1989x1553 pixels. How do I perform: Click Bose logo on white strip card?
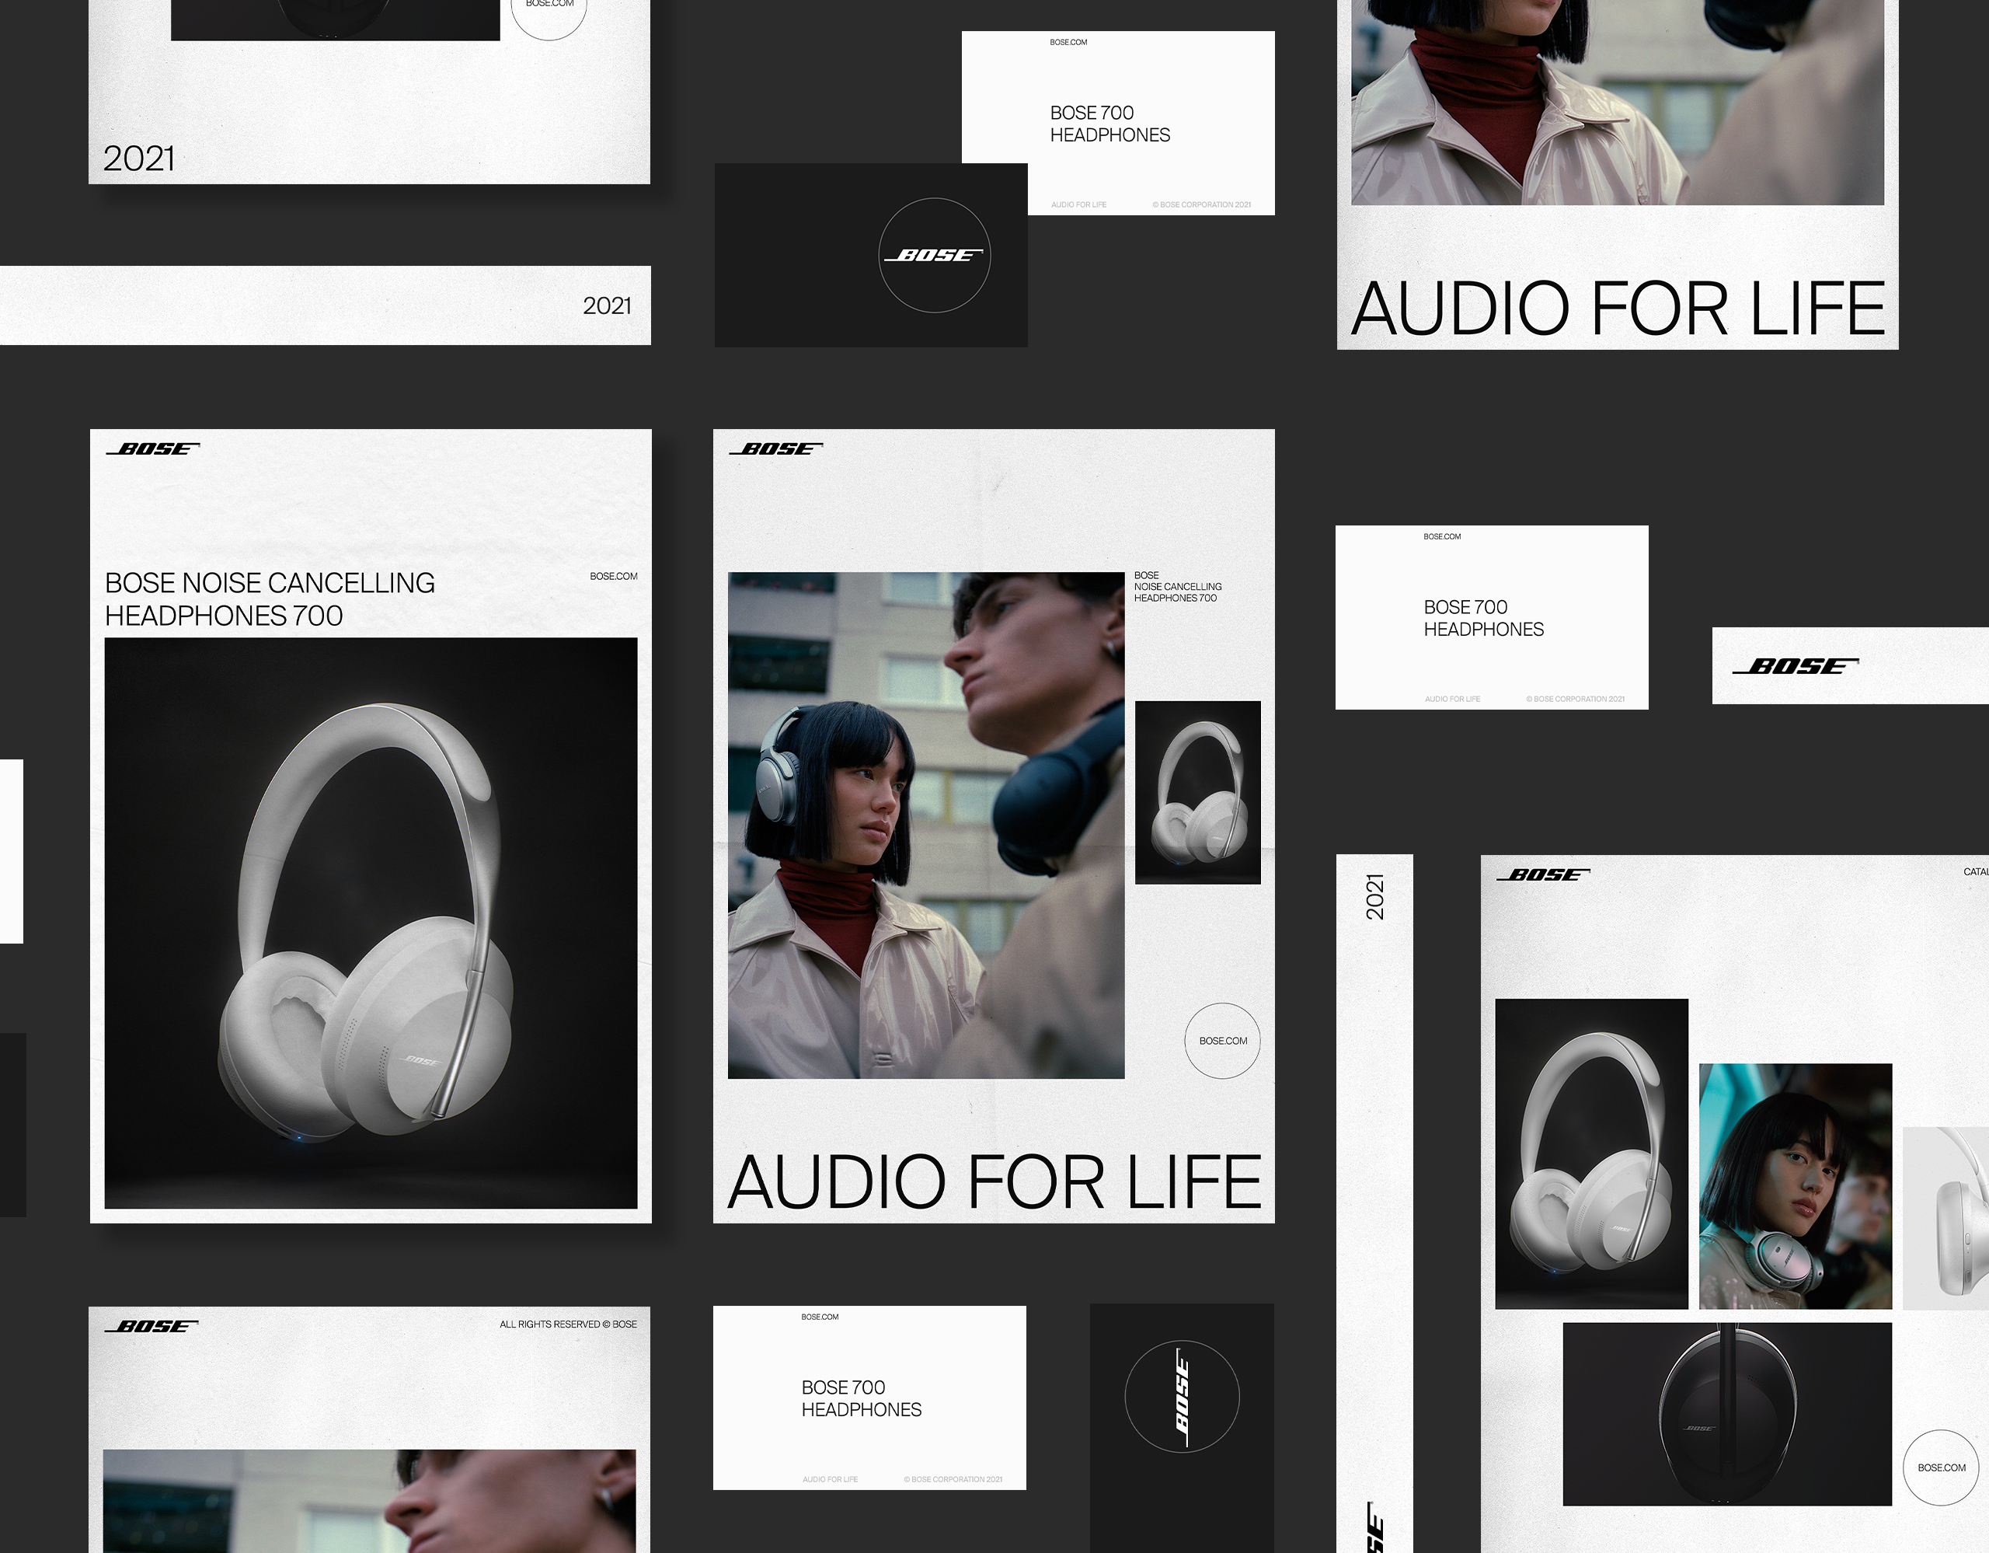(x=1795, y=667)
